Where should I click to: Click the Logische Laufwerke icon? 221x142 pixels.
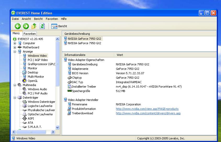25,106
